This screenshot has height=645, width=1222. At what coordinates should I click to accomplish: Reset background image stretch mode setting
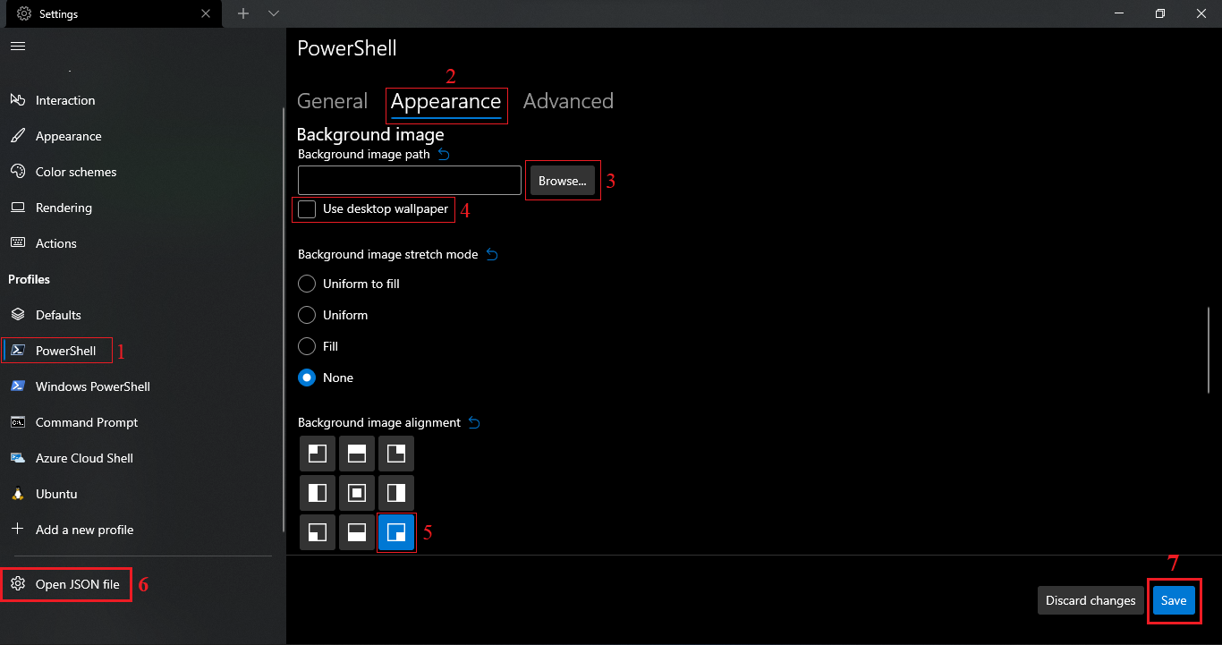click(x=491, y=255)
